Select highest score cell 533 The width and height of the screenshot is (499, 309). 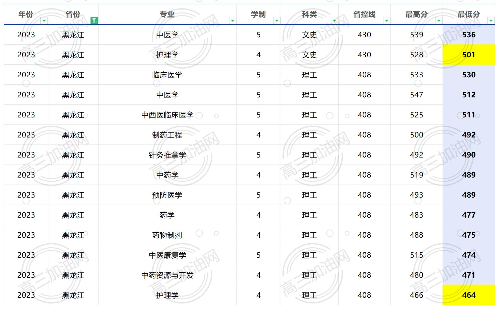click(x=417, y=75)
